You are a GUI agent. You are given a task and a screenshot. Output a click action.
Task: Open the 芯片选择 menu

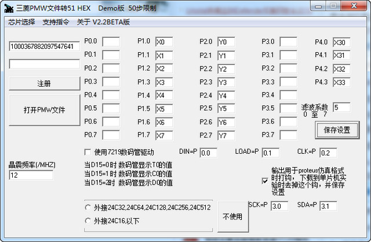coord(21,22)
